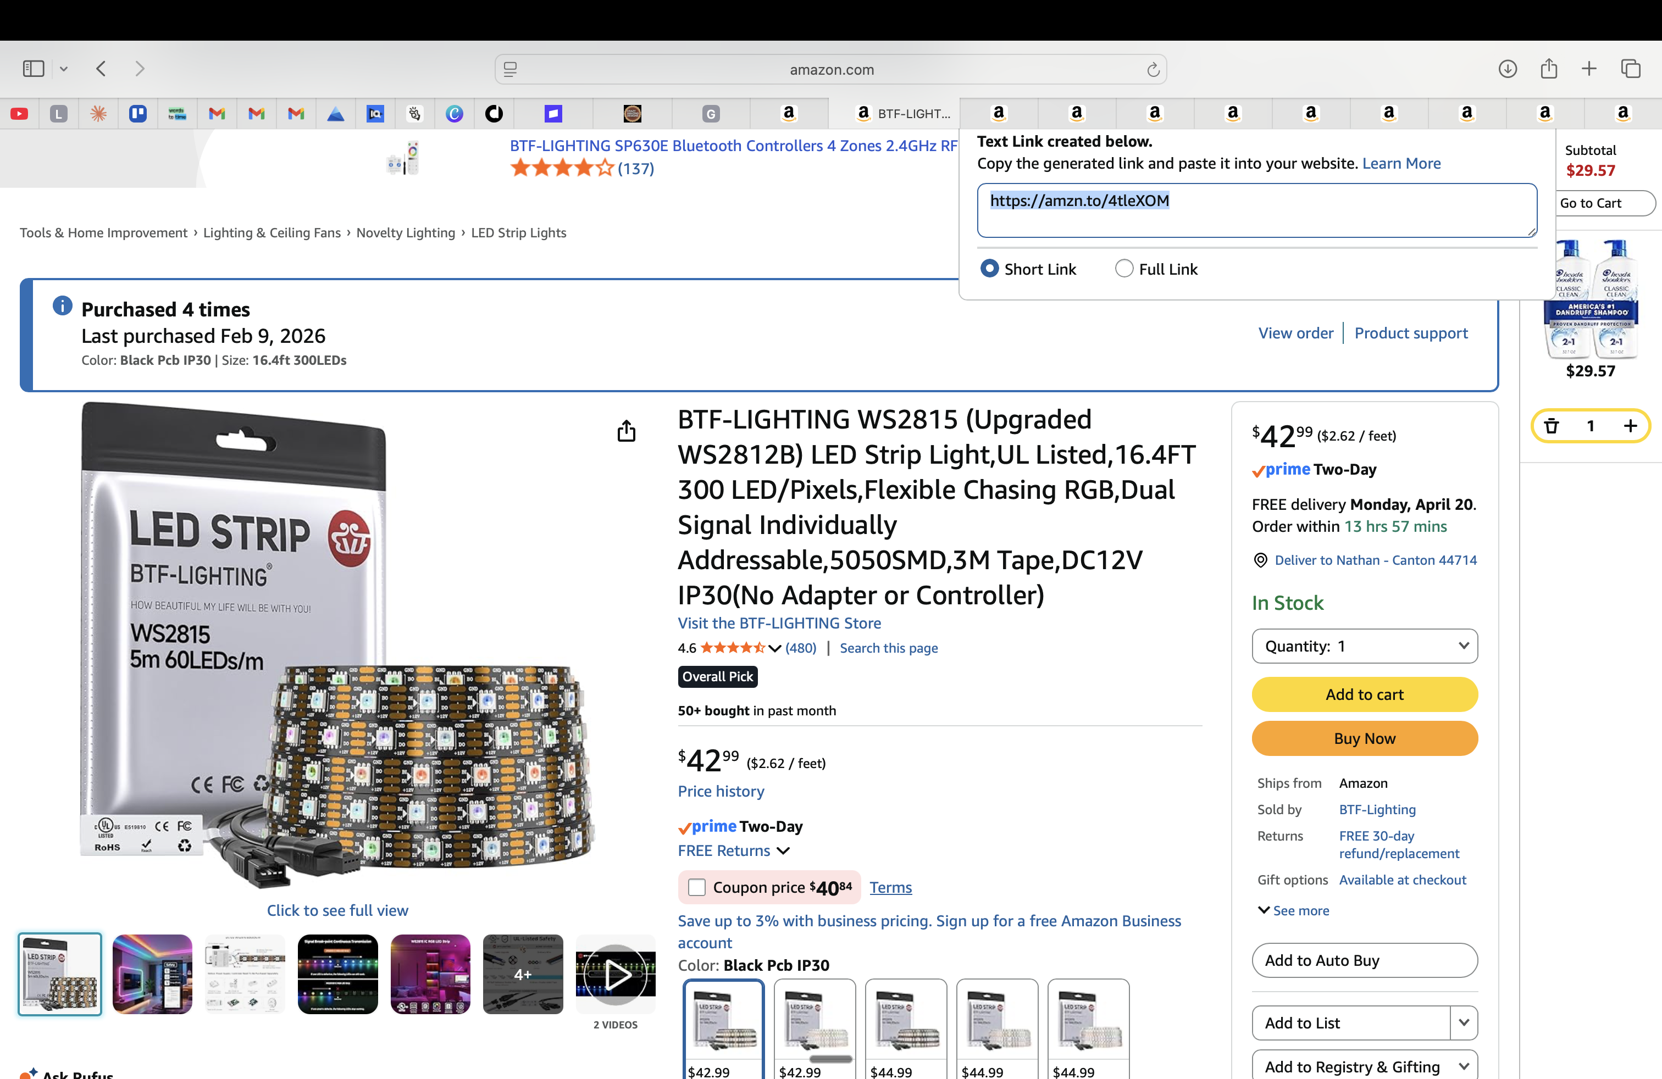The image size is (1662, 1079).
Task: Go back to the previous page
Action: 101,68
